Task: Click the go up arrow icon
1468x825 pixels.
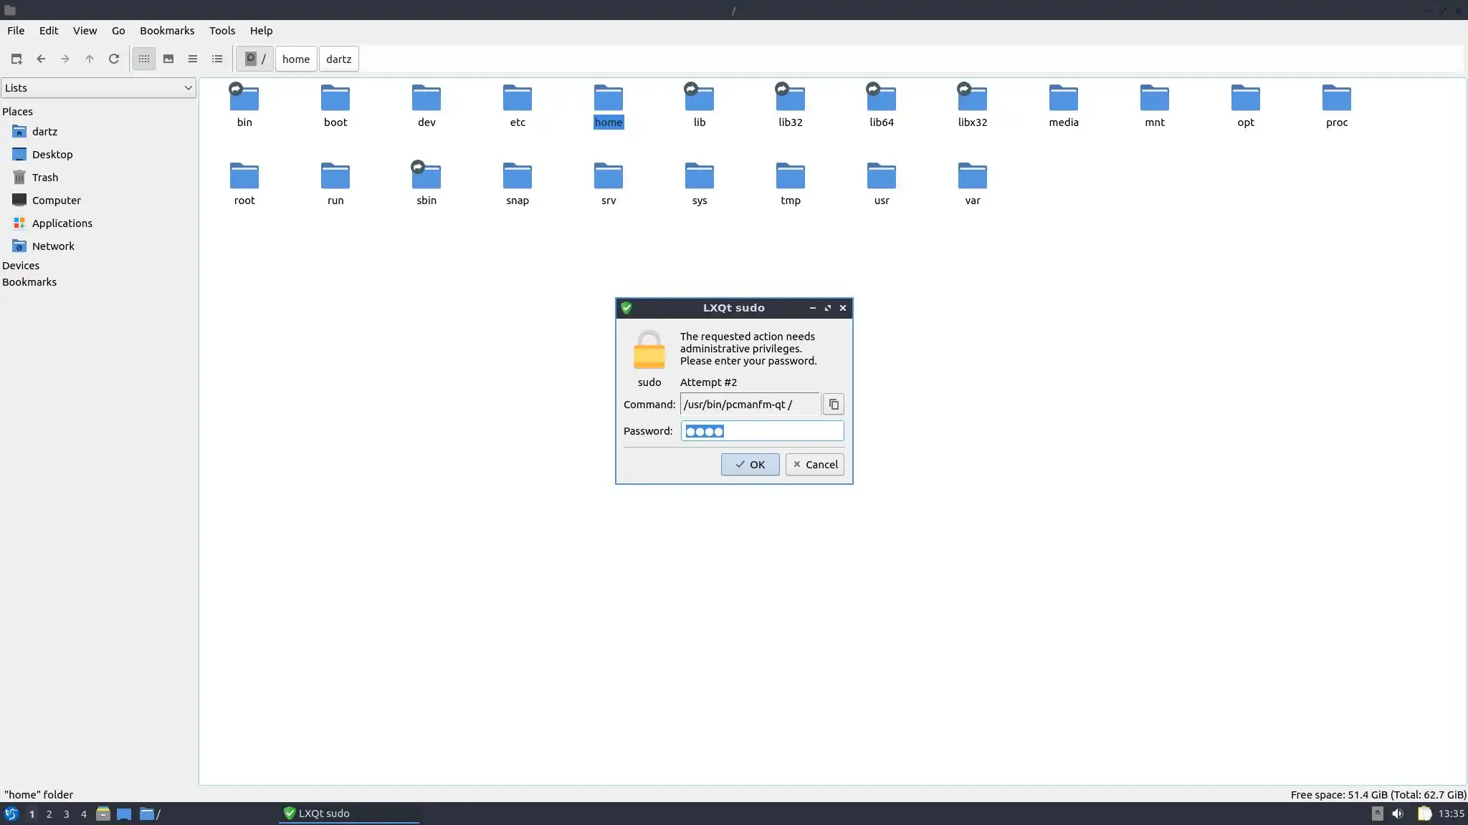Action: coord(90,59)
